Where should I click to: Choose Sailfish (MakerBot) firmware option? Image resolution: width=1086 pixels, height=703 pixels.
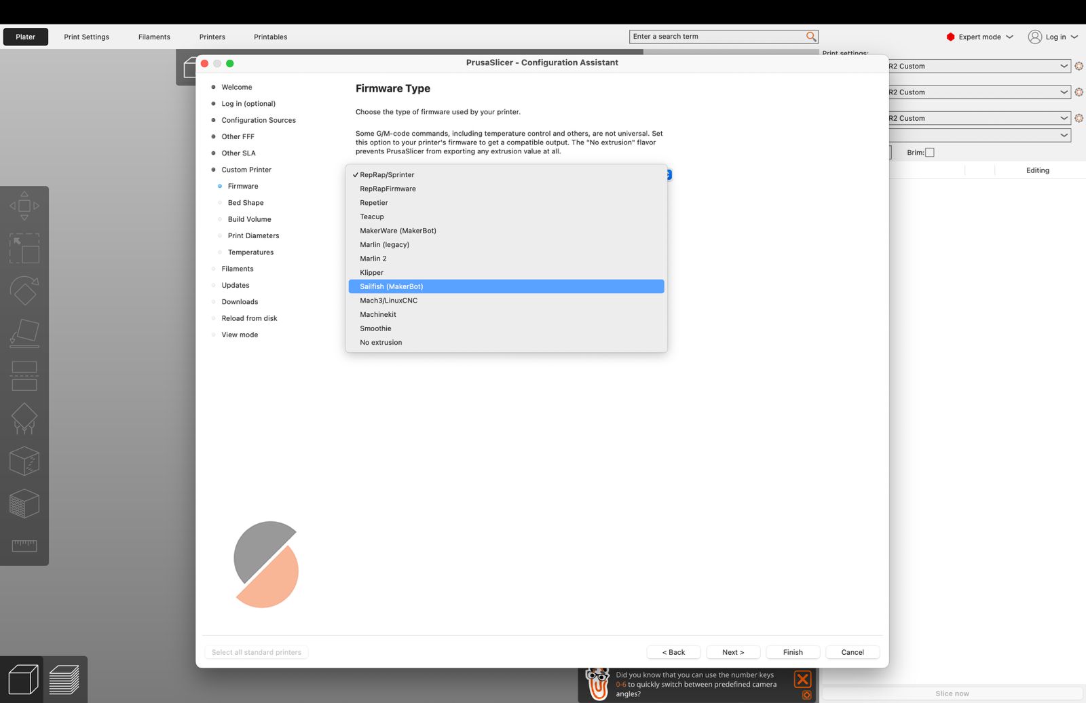point(392,286)
